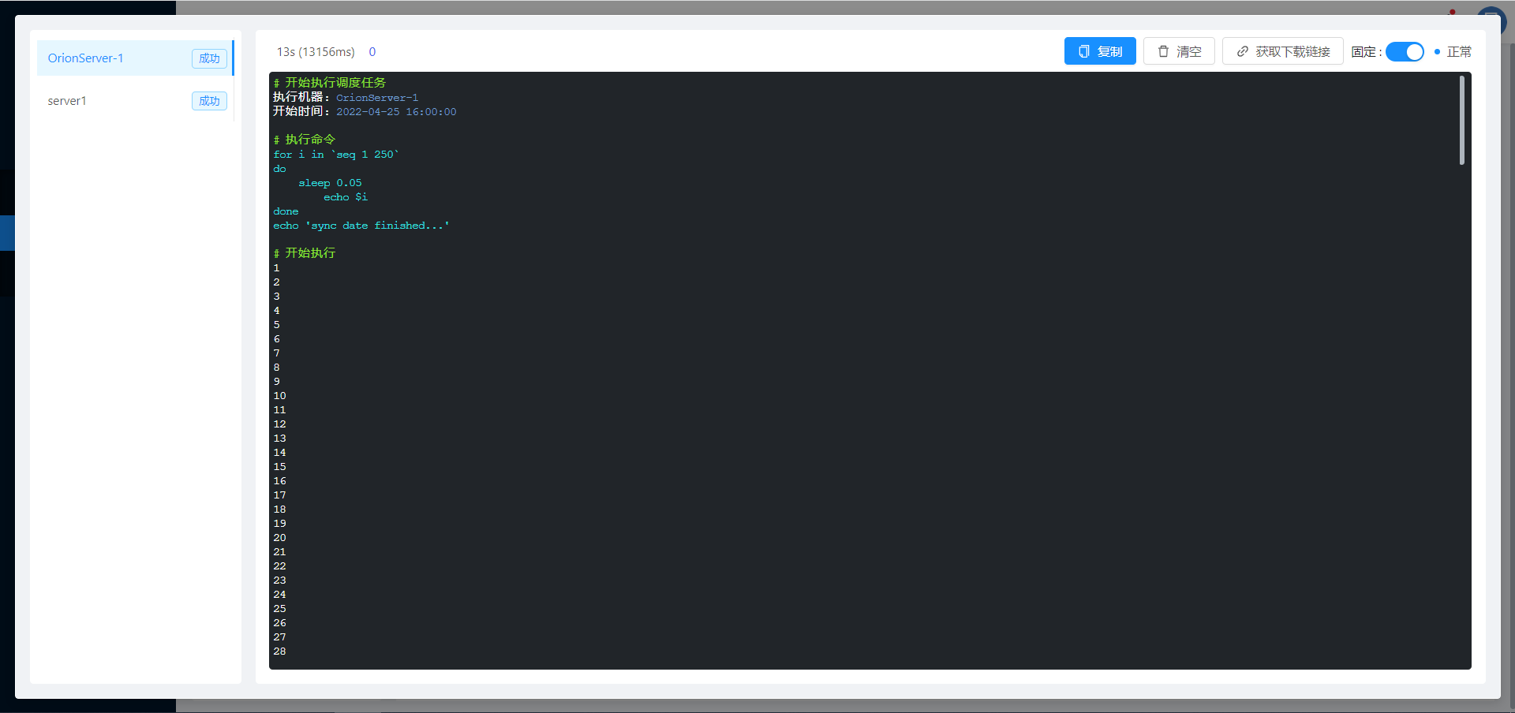
Task: Click the log panel vertical scrollbar
Action: click(x=1461, y=120)
